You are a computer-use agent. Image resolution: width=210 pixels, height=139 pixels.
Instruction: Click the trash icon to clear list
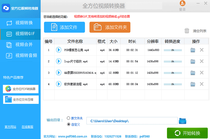pyautogui.click(x=187, y=31)
